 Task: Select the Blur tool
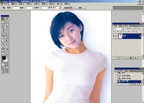click(3, 40)
